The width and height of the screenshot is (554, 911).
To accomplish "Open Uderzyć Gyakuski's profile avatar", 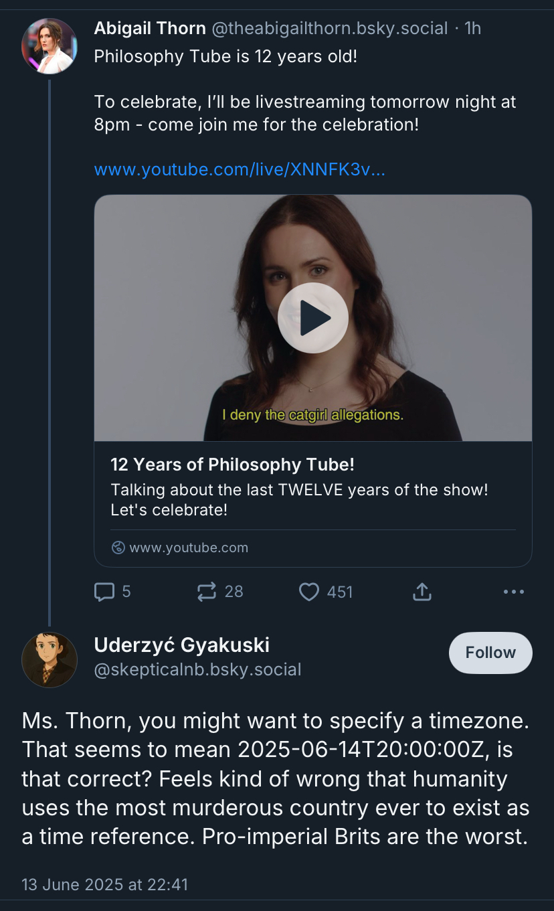I will [x=49, y=659].
